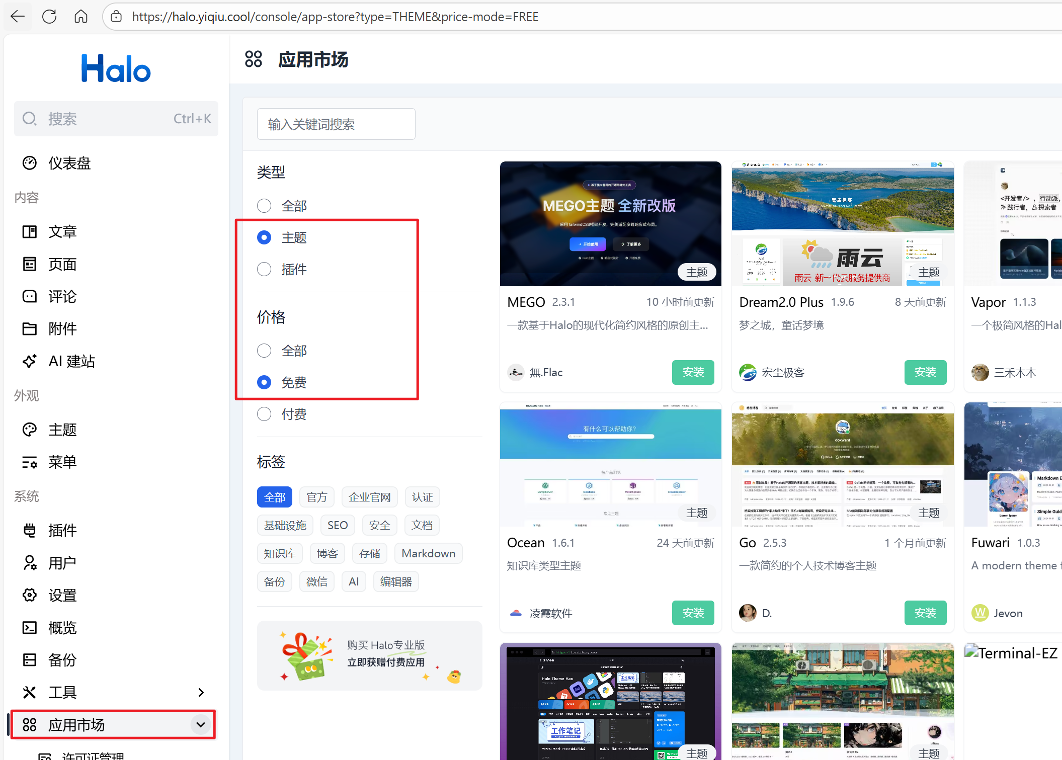
Task: Select the Markdown tag filter
Action: 428,553
